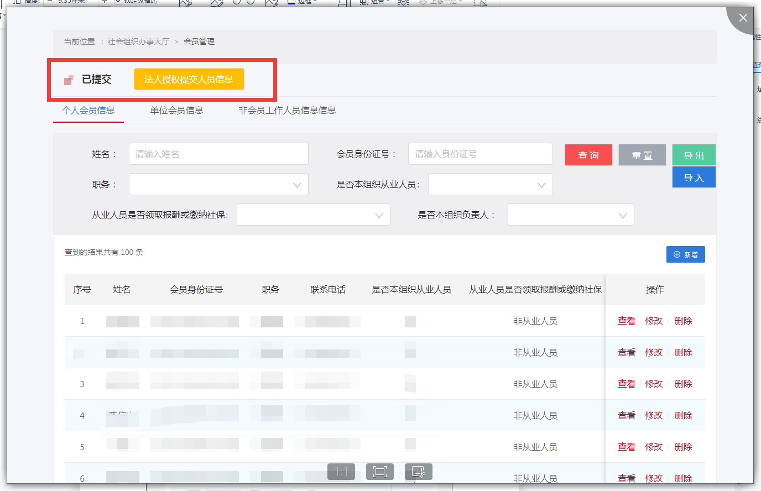Open the 是否本组织从业人员 dropdown
The image size is (761, 491).
click(490, 185)
